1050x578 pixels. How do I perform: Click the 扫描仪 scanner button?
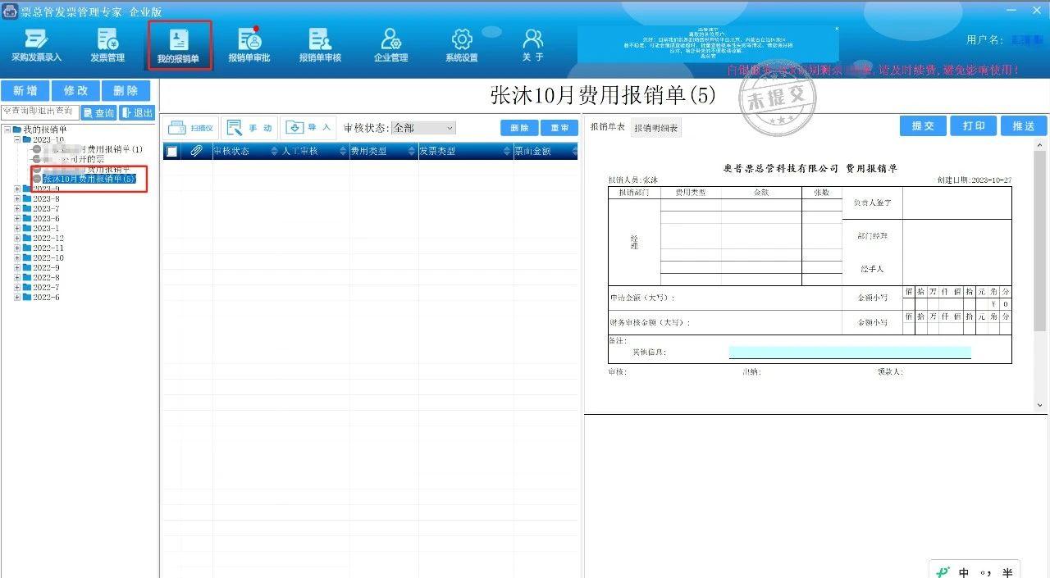[x=189, y=128]
